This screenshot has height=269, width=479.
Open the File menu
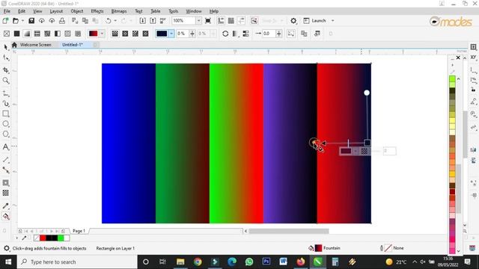coord(7,11)
